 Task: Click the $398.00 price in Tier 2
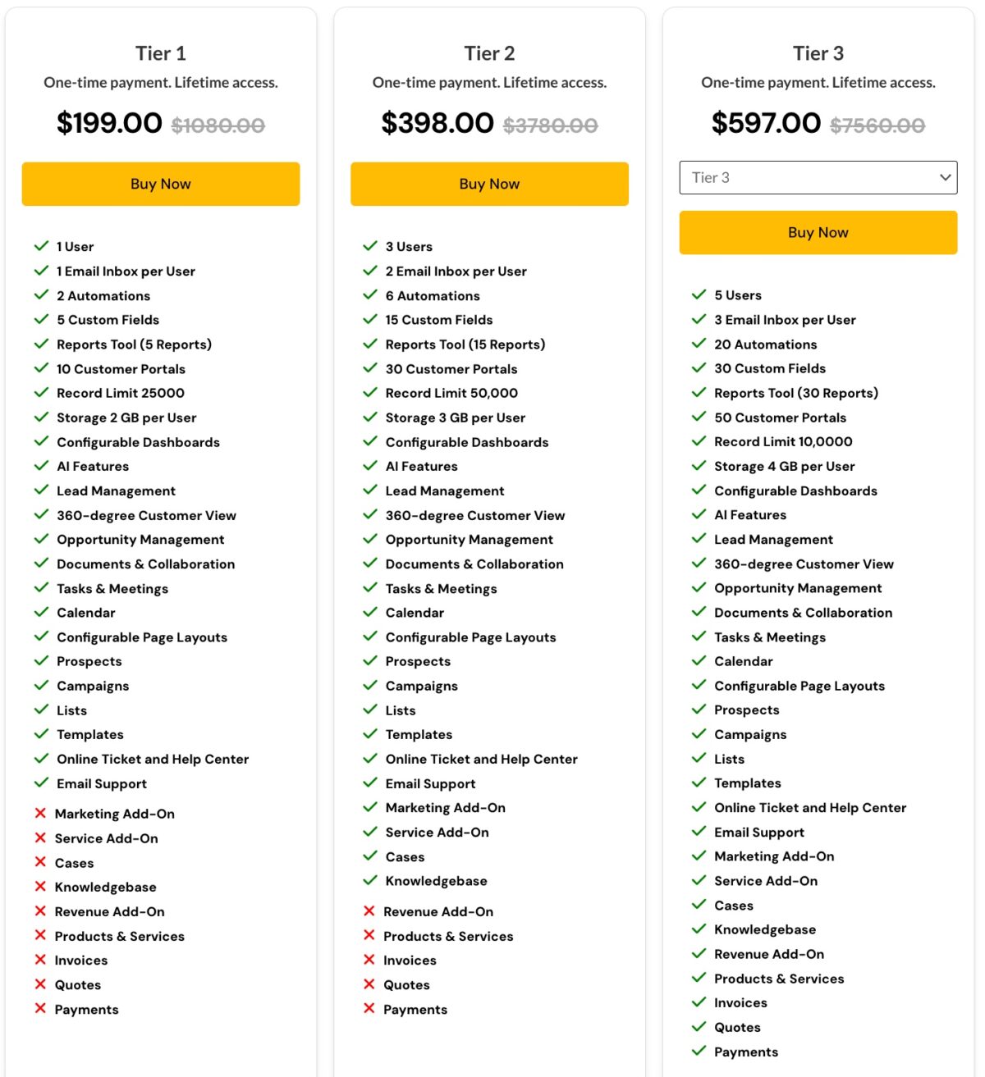point(438,123)
